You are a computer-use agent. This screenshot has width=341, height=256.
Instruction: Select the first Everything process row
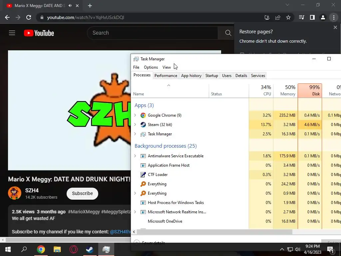click(x=236, y=184)
